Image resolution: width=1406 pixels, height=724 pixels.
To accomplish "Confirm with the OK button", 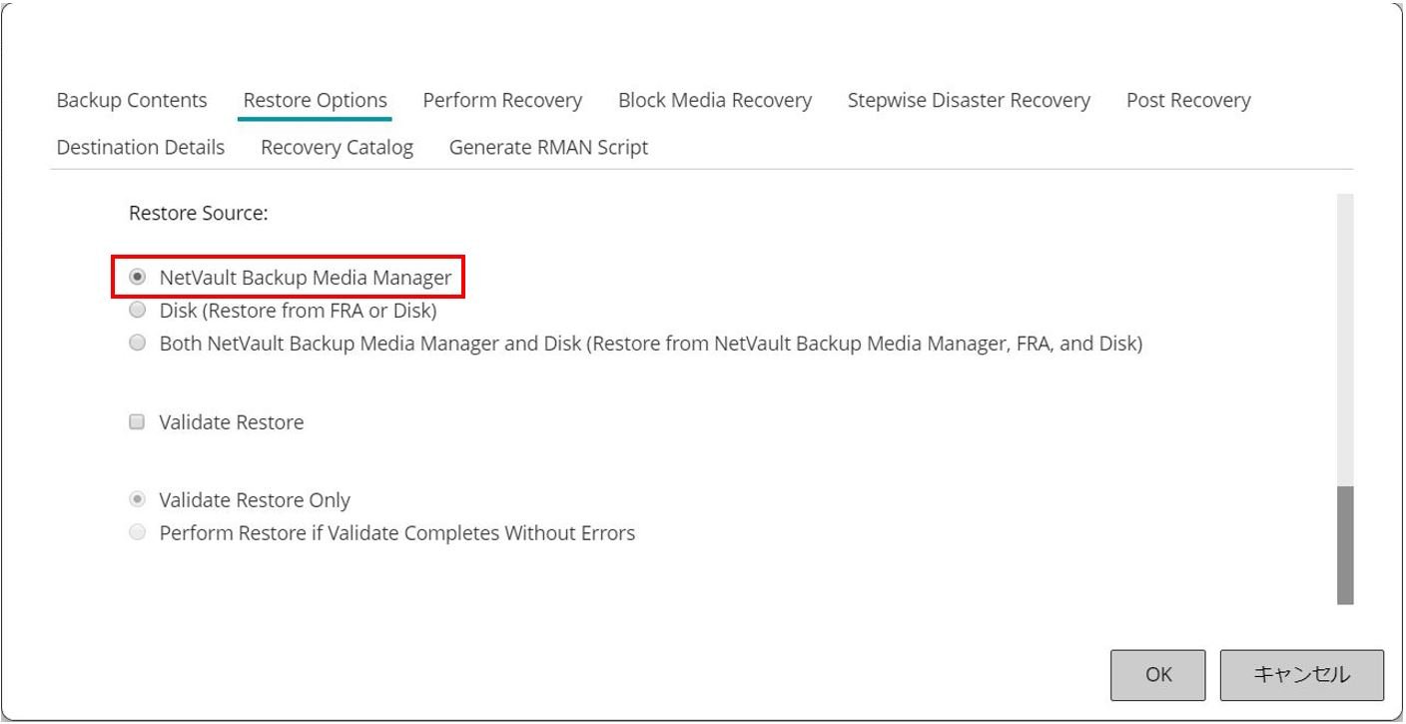I will [1158, 675].
